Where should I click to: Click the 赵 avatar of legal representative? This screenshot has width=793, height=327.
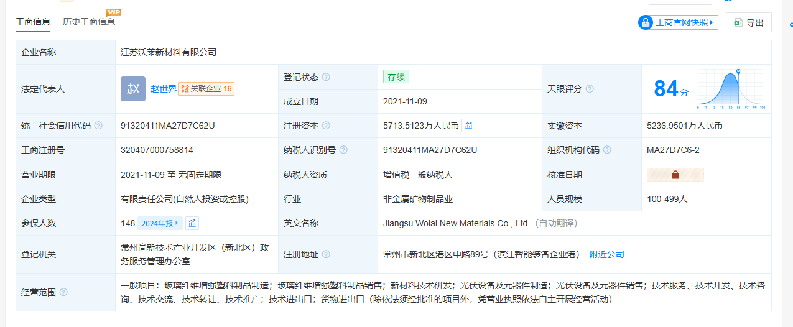[133, 89]
